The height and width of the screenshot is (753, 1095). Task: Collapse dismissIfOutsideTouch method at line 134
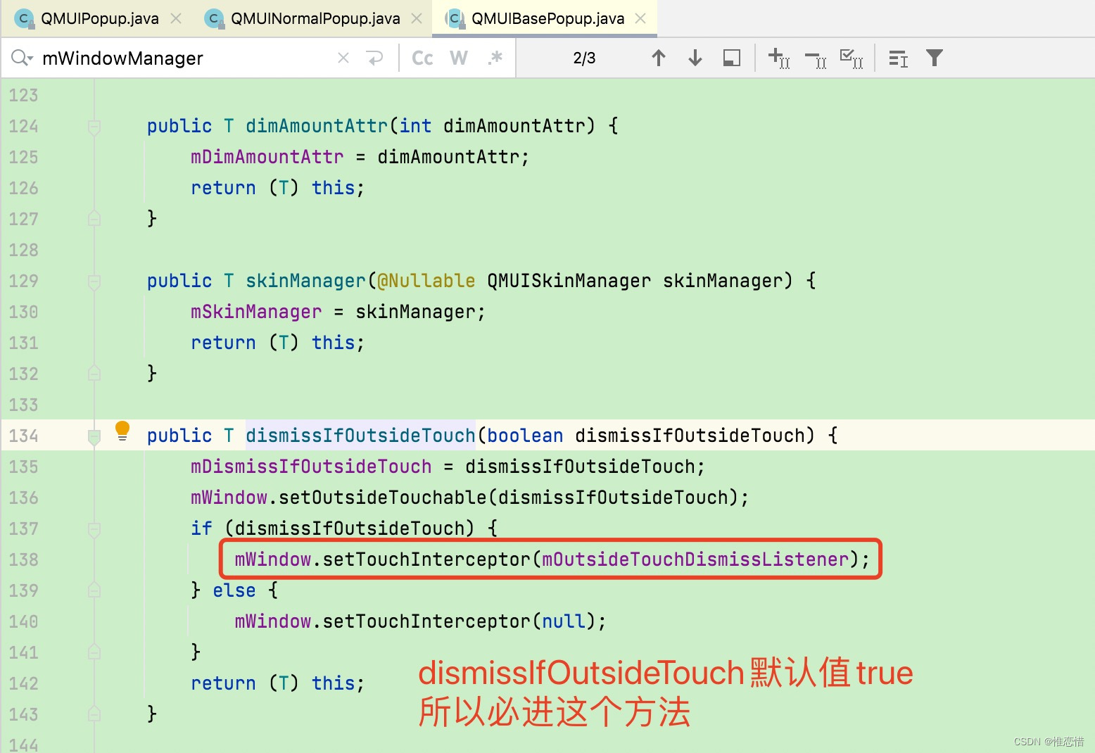point(94,436)
